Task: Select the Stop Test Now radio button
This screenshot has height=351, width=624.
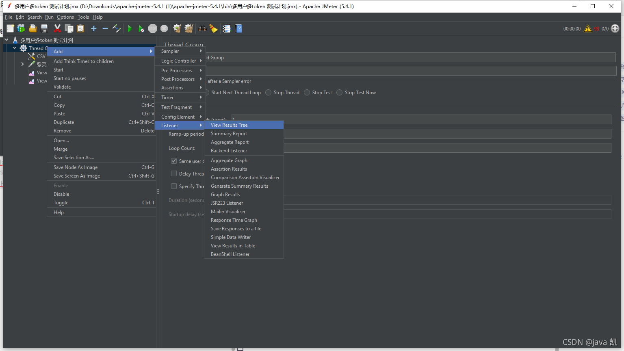Action: [x=340, y=93]
